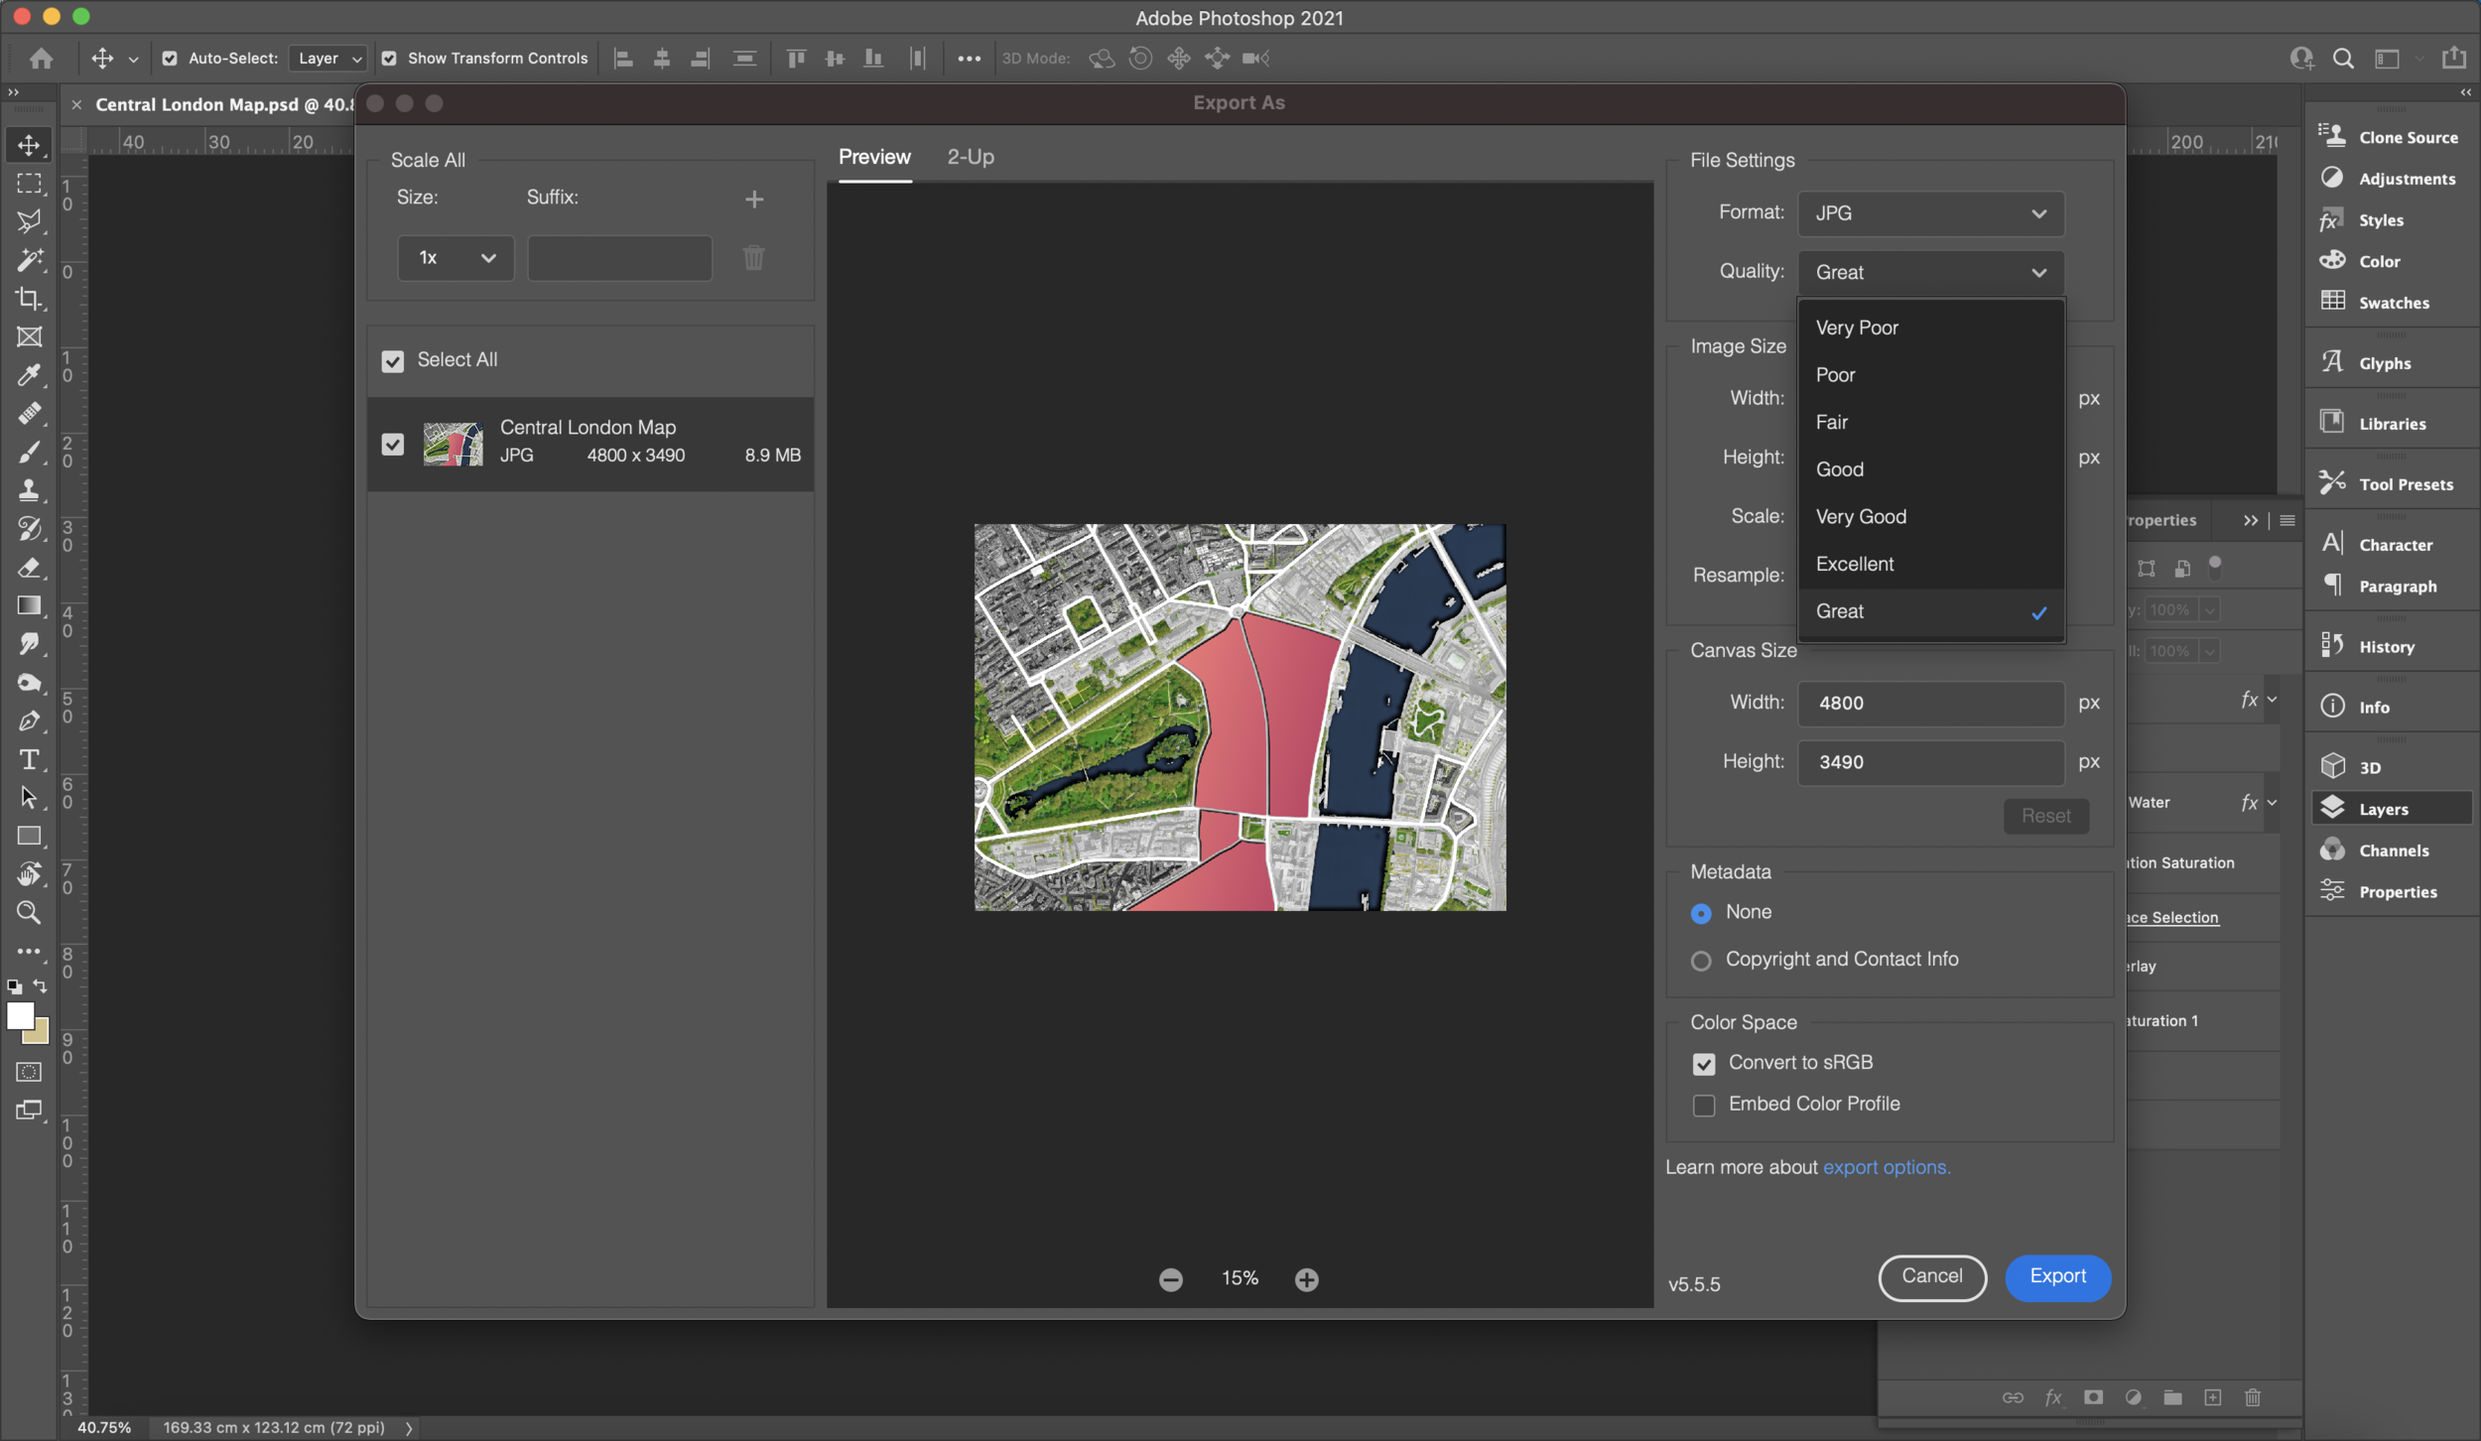Switch to the 2-Up tab
The image size is (2481, 1441).
coord(971,157)
